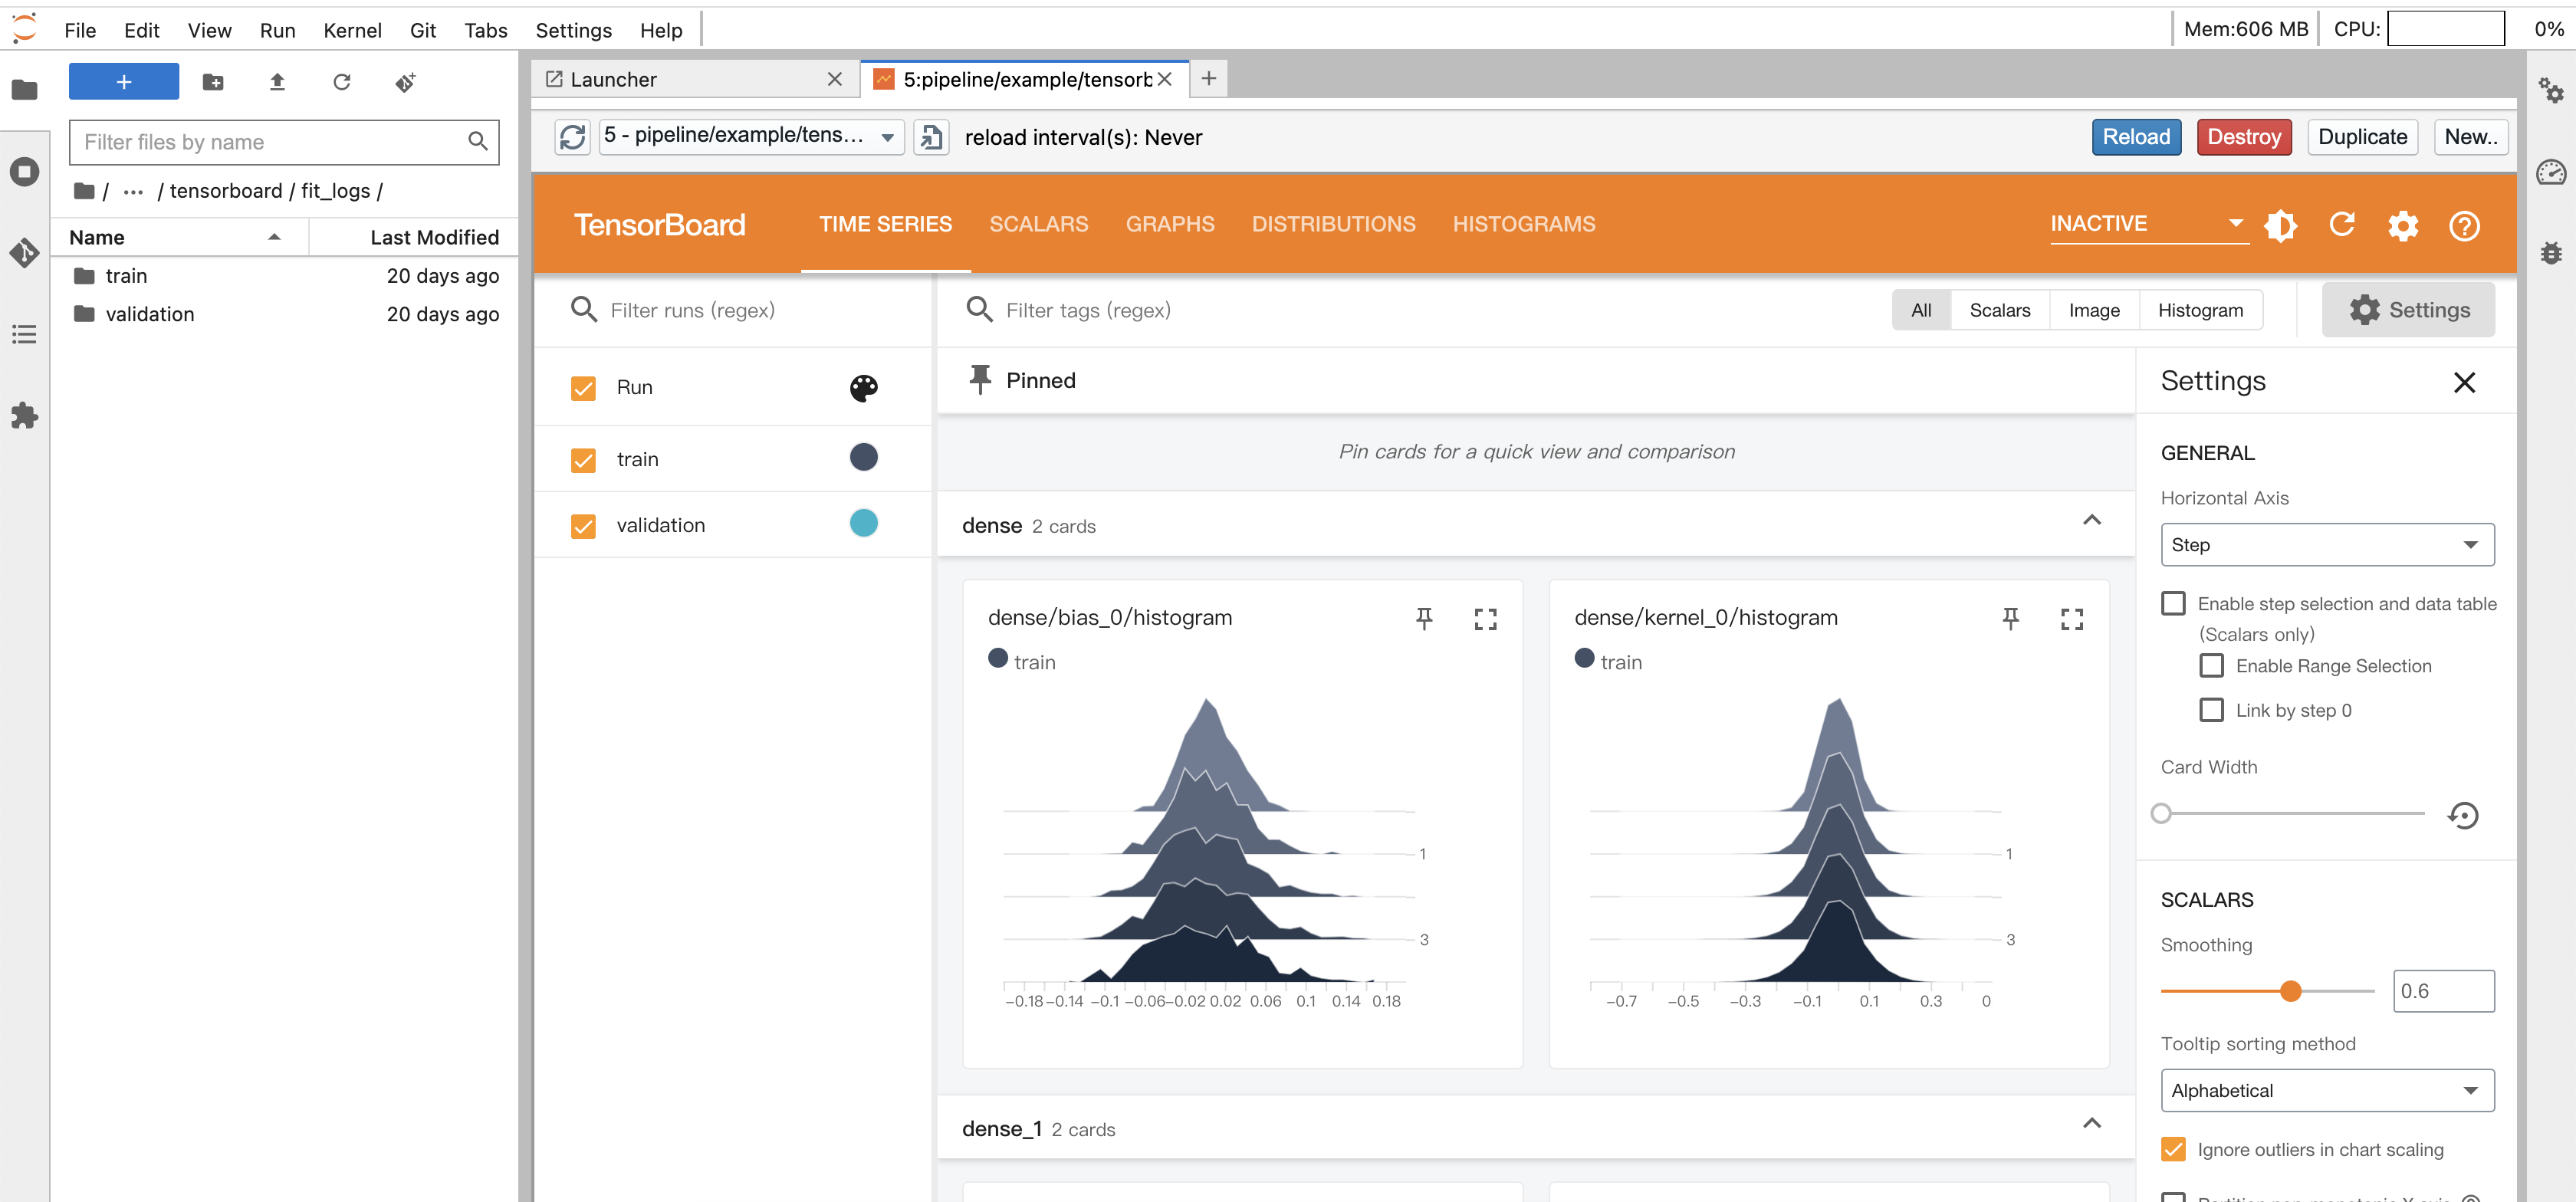Reset card width to default
Screen dimensions: 2576x1202
click(x=2463, y=815)
